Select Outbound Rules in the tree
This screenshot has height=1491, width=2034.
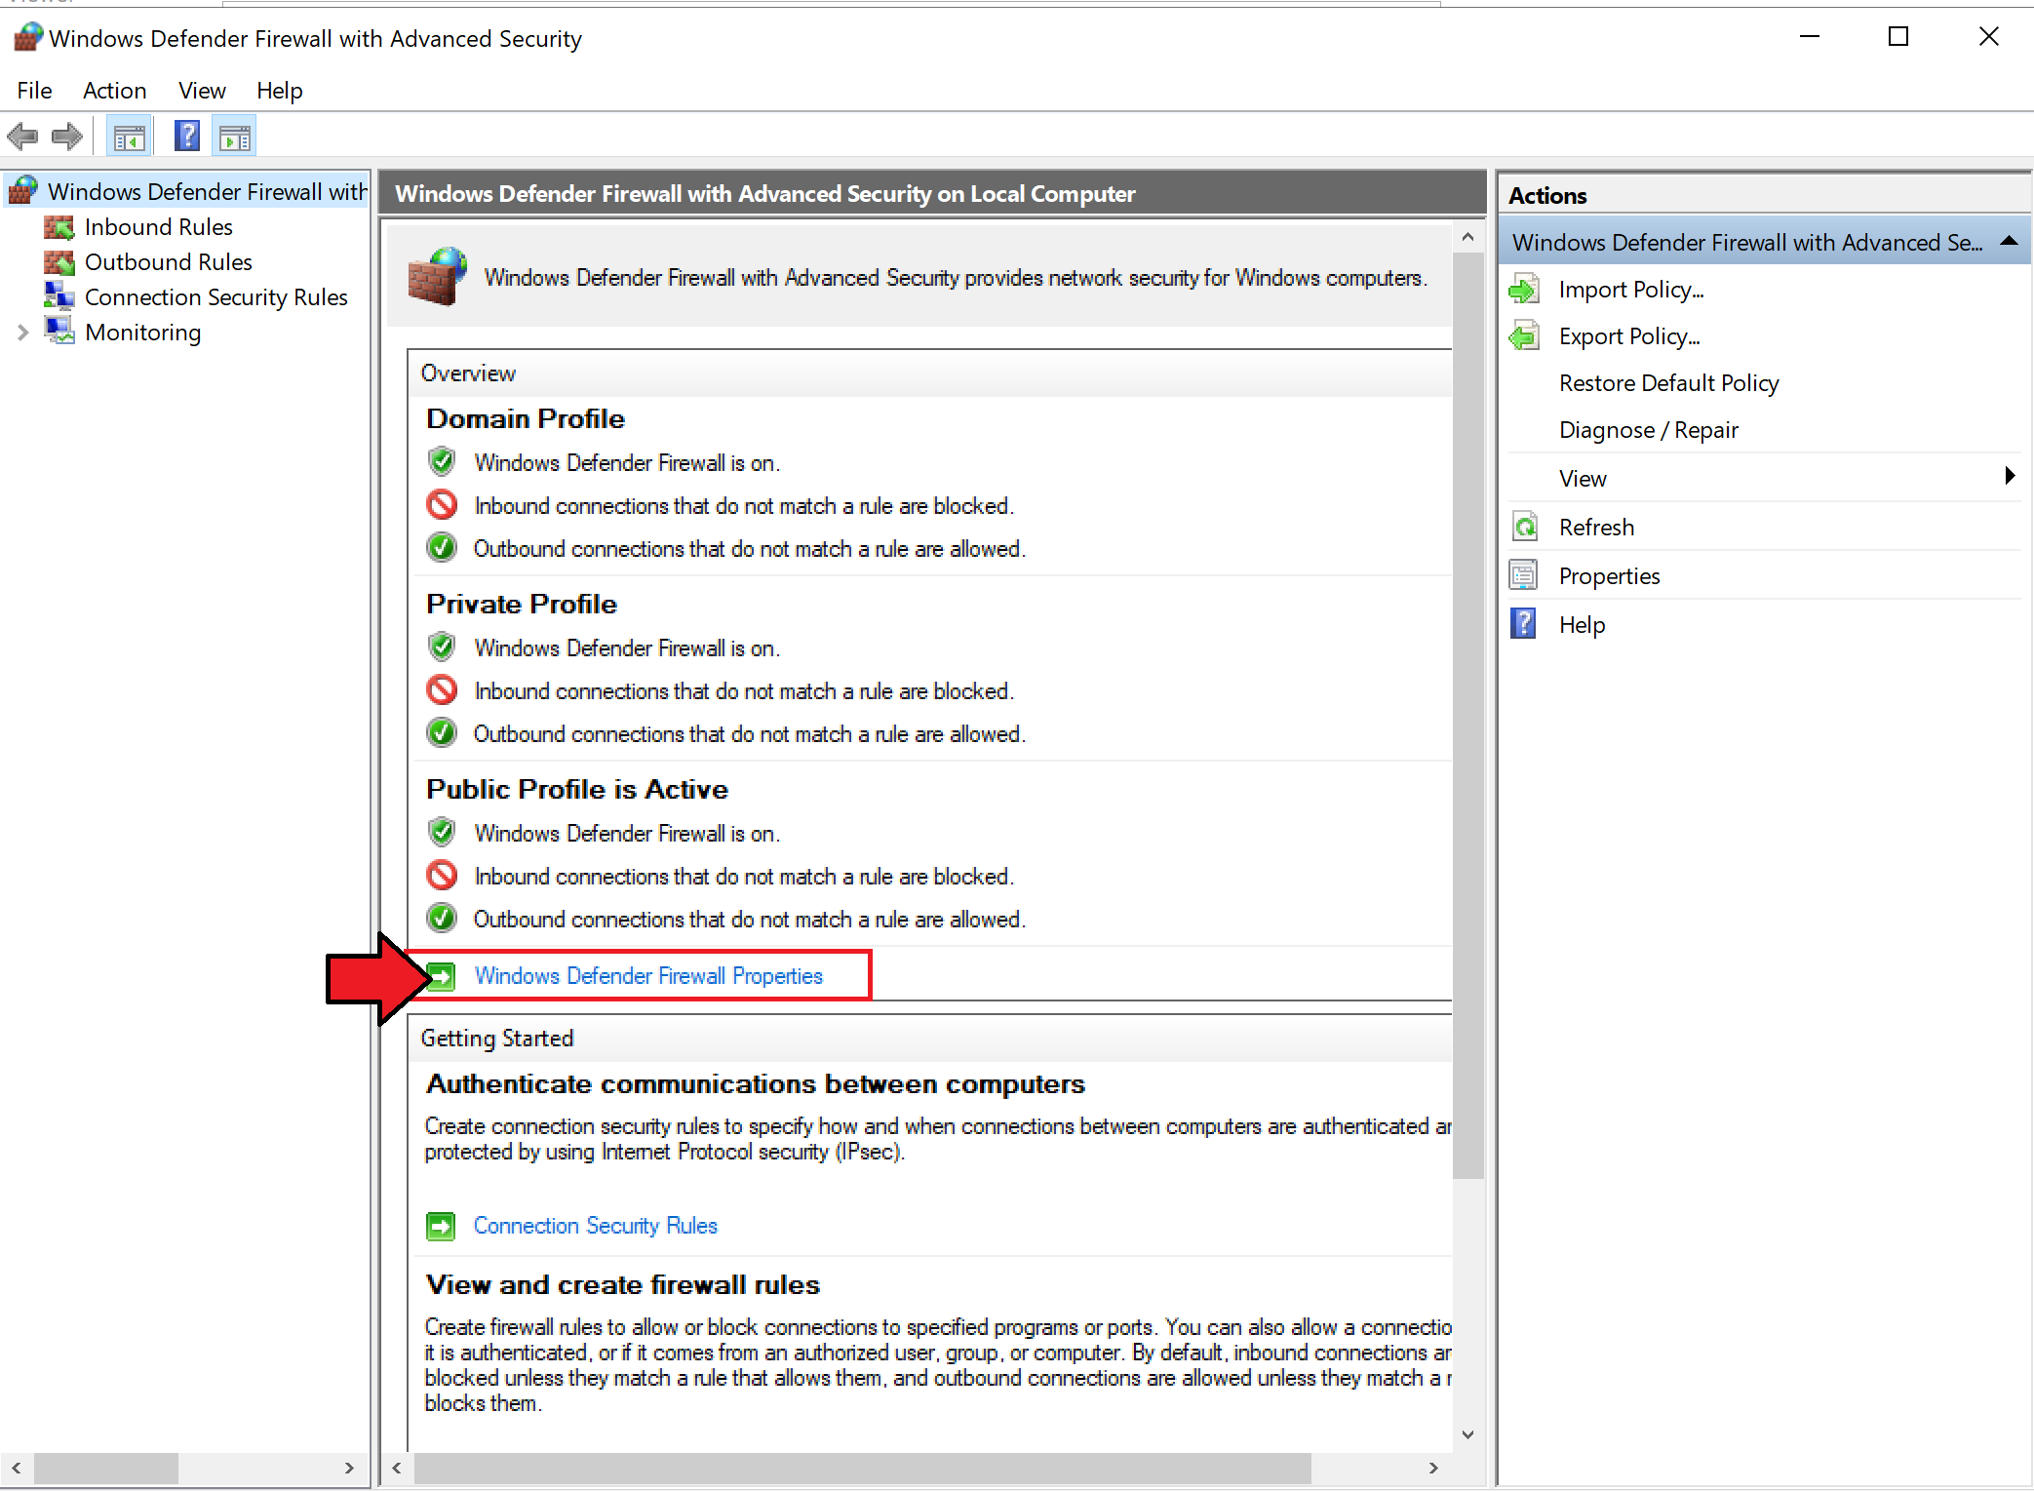coord(168,262)
